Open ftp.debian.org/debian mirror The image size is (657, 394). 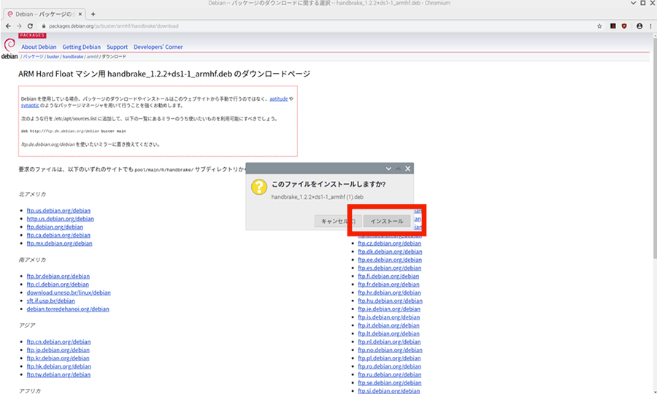55,227
